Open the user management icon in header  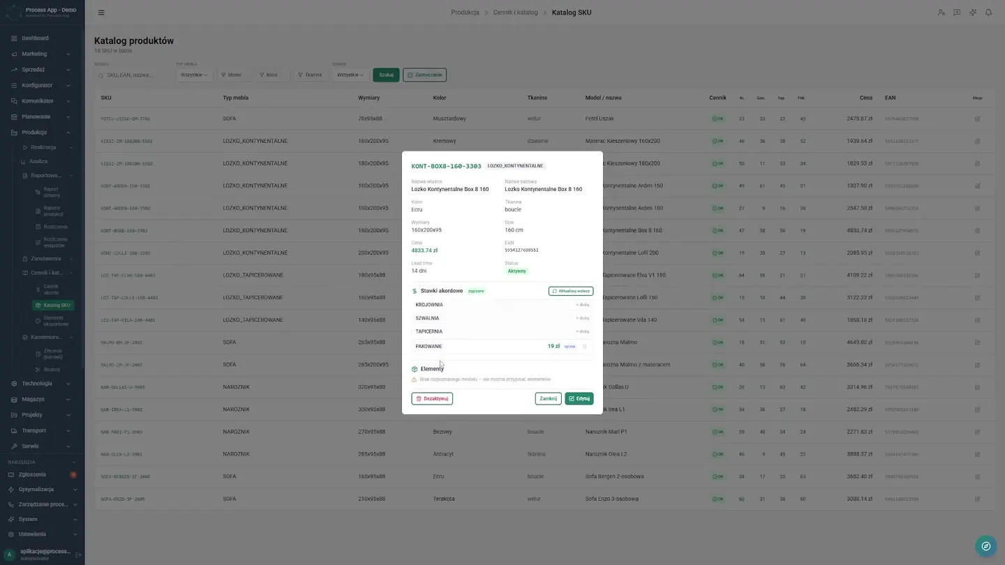(x=941, y=13)
